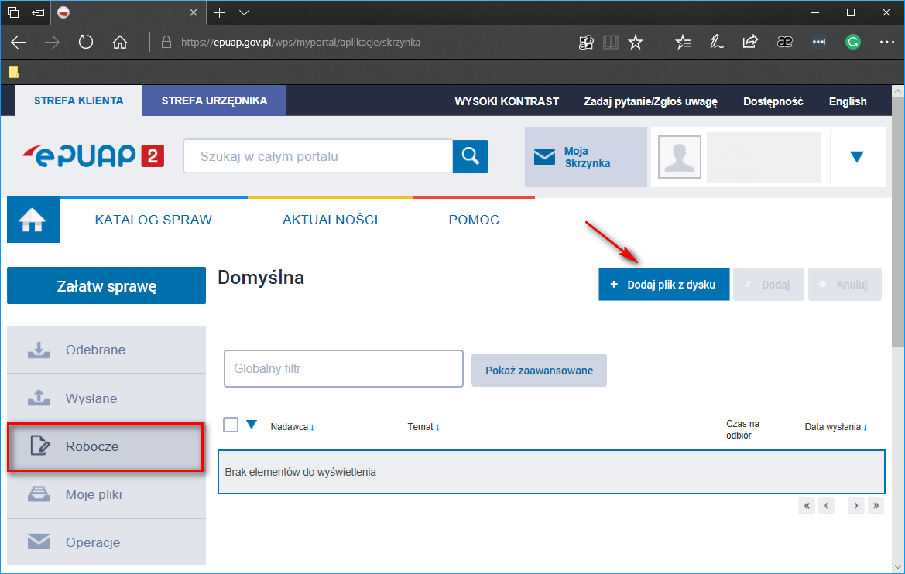The width and height of the screenshot is (905, 574).
Task: Open the KATALOG SPRAW menu
Action: 153,220
